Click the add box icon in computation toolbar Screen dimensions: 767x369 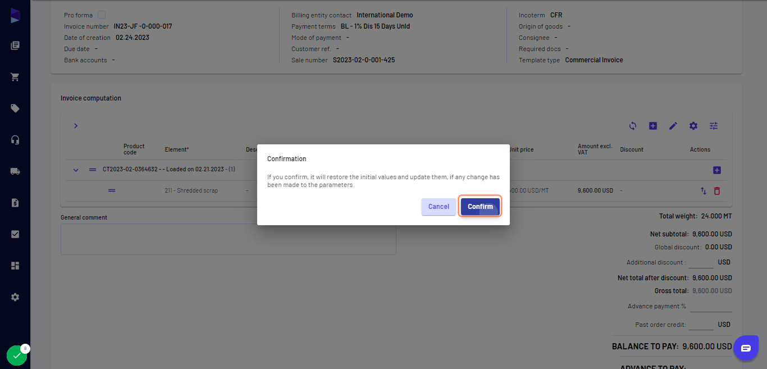pyautogui.click(x=653, y=126)
